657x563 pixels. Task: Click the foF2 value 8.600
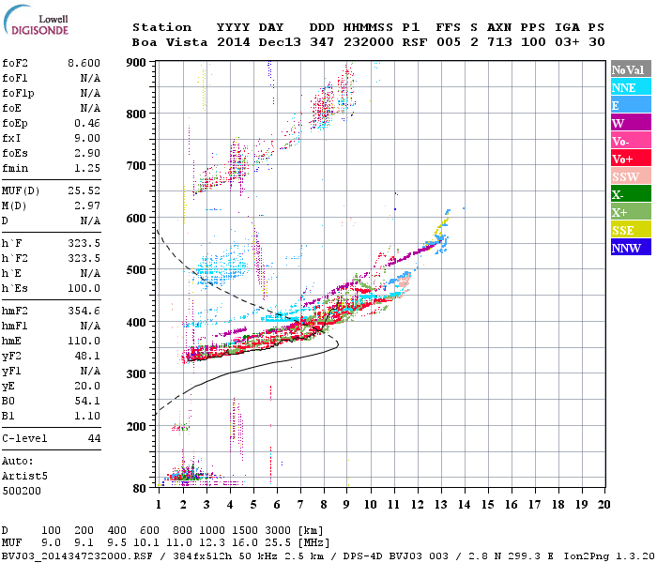tap(84, 63)
